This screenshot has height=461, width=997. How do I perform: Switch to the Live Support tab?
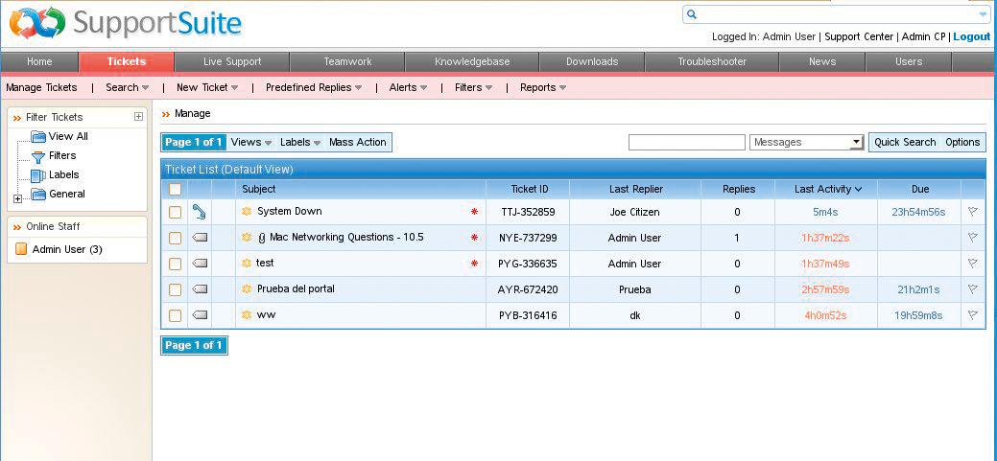coord(232,61)
